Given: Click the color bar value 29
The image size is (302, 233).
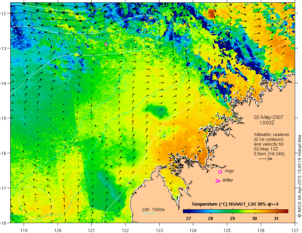Looking at the screenshot, I should pyautogui.click(x=232, y=218).
